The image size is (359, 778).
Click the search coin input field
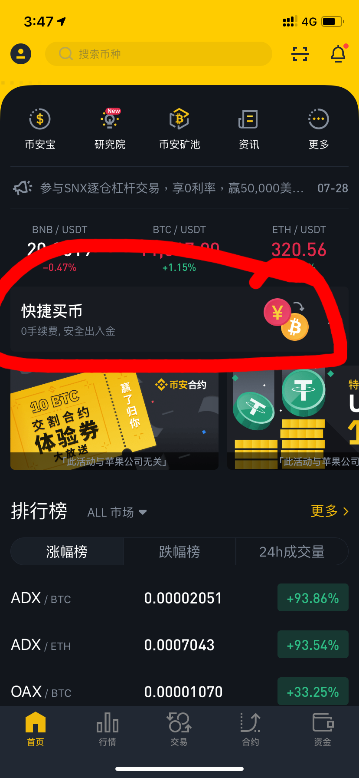[159, 54]
